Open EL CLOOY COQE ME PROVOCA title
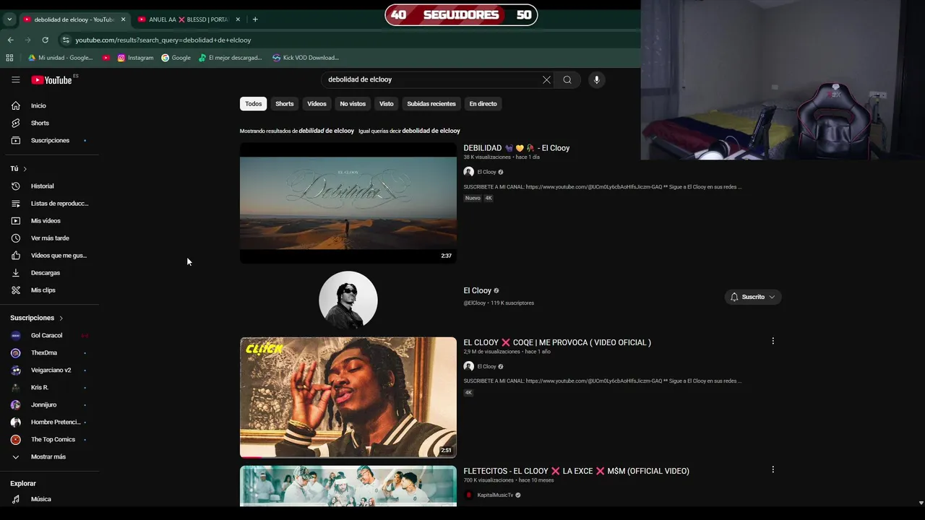The height and width of the screenshot is (520, 925). tap(557, 342)
